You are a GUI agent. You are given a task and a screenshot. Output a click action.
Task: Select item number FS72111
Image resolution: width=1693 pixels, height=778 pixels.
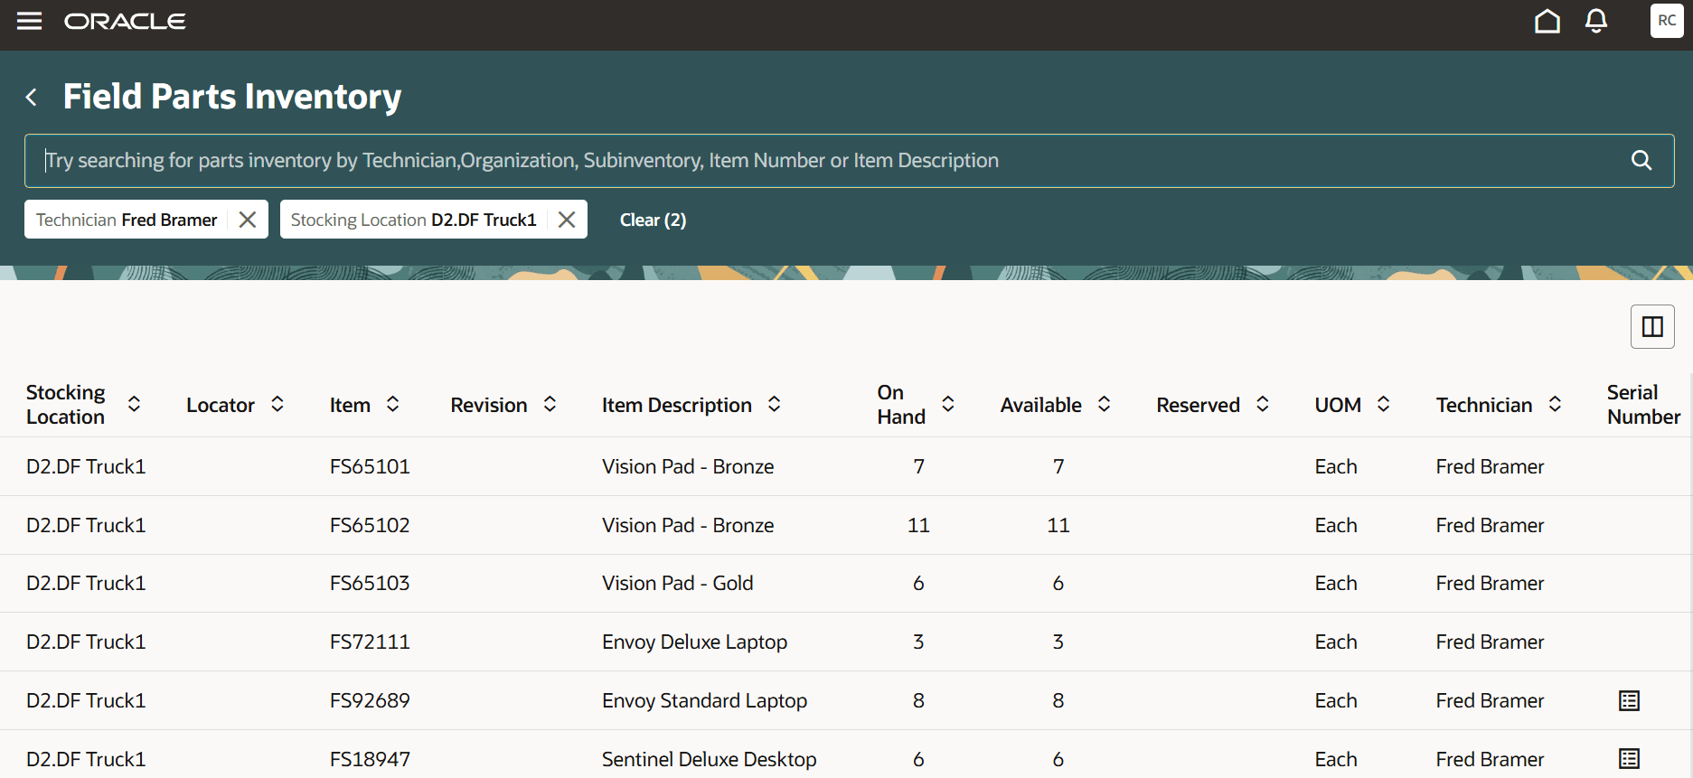pyautogui.click(x=370, y=642)
